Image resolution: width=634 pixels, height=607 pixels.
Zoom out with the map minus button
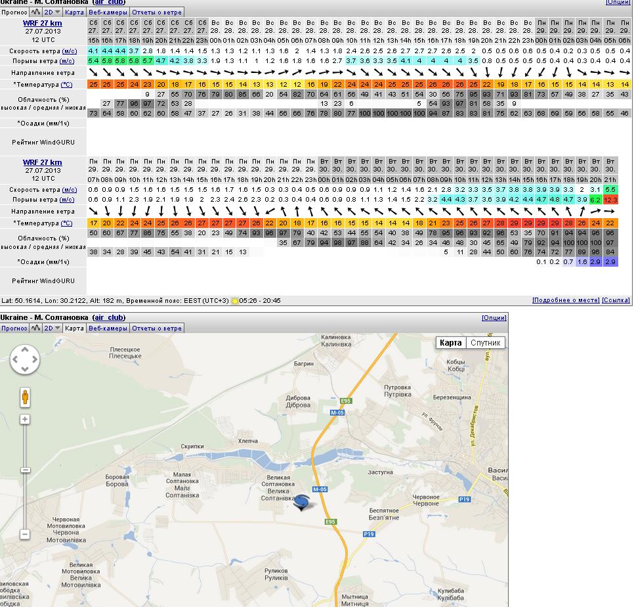[x=25, y=534]
